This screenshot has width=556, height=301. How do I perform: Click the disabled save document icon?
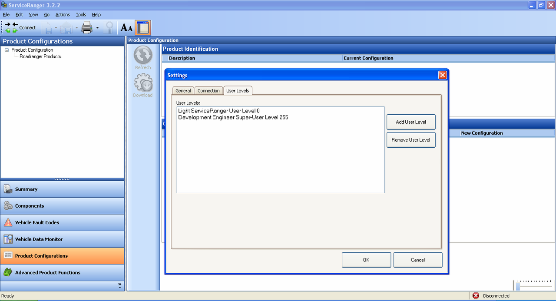click(47, 28)
